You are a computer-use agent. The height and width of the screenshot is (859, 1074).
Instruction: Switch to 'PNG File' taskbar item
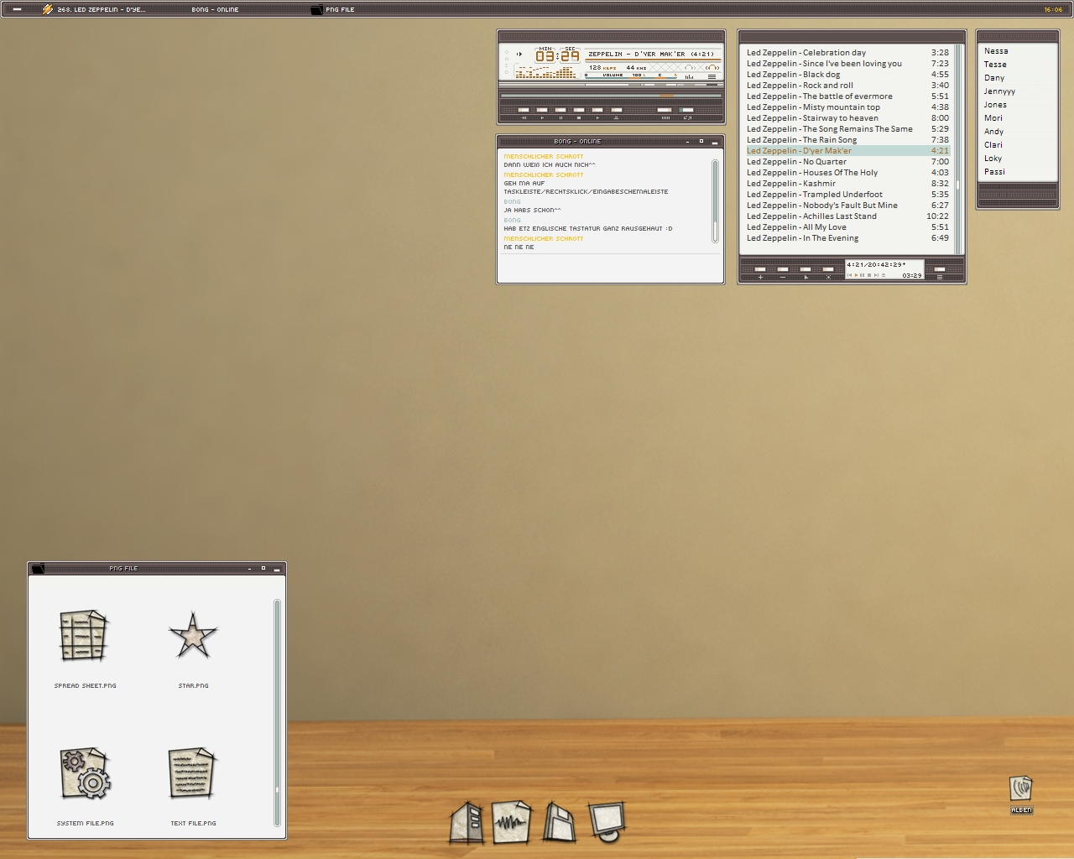[333, 9]
